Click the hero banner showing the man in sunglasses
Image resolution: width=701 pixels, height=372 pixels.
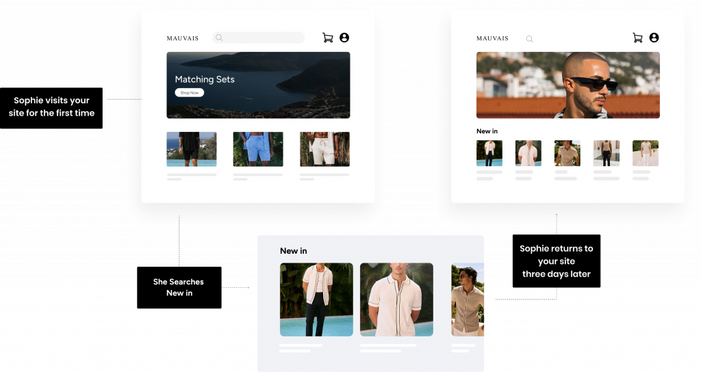click(568, 85)
